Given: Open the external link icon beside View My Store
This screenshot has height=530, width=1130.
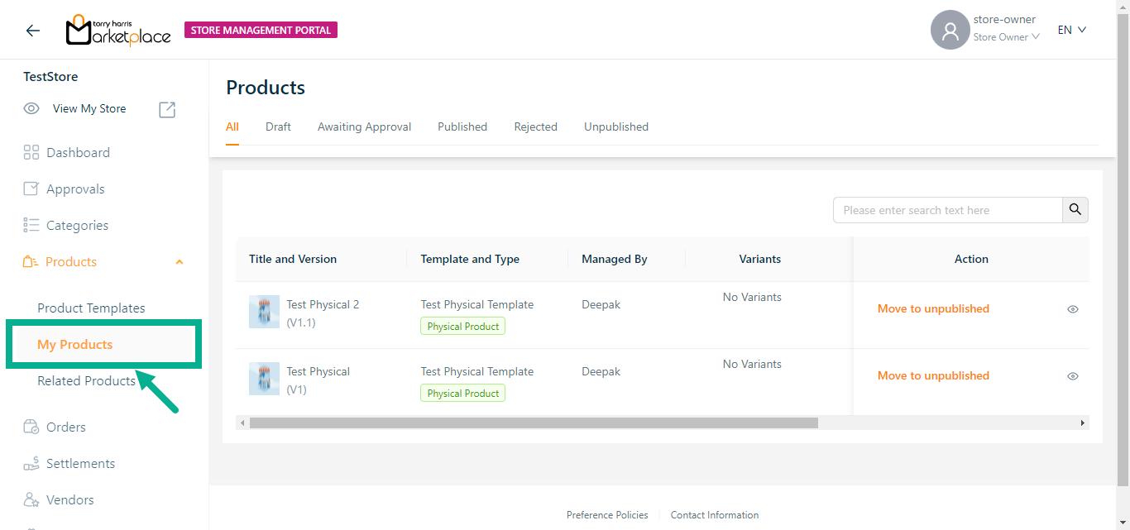Looking at the screenshot, I should [x=167, y=109].
